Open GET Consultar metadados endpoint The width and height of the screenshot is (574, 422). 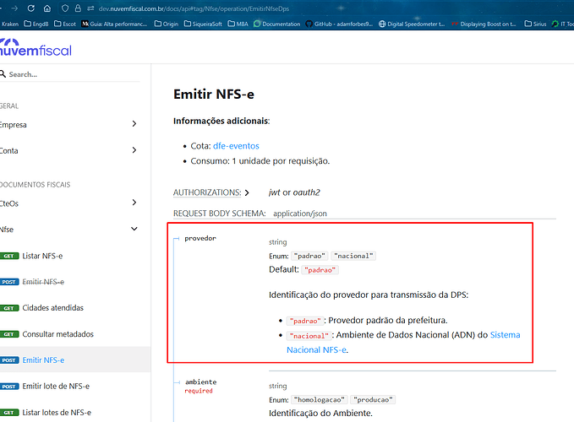click(57, 334)
